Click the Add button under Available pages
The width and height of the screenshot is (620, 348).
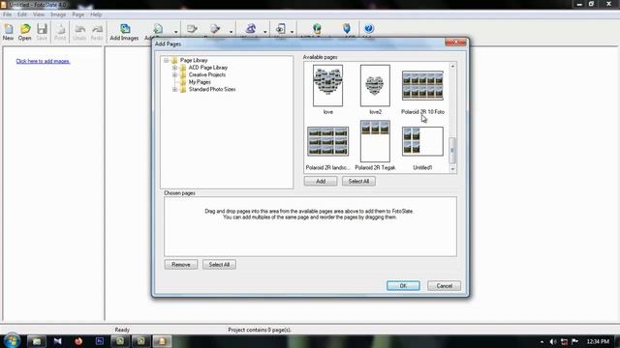pyautogui.click(x=321, y=181)
